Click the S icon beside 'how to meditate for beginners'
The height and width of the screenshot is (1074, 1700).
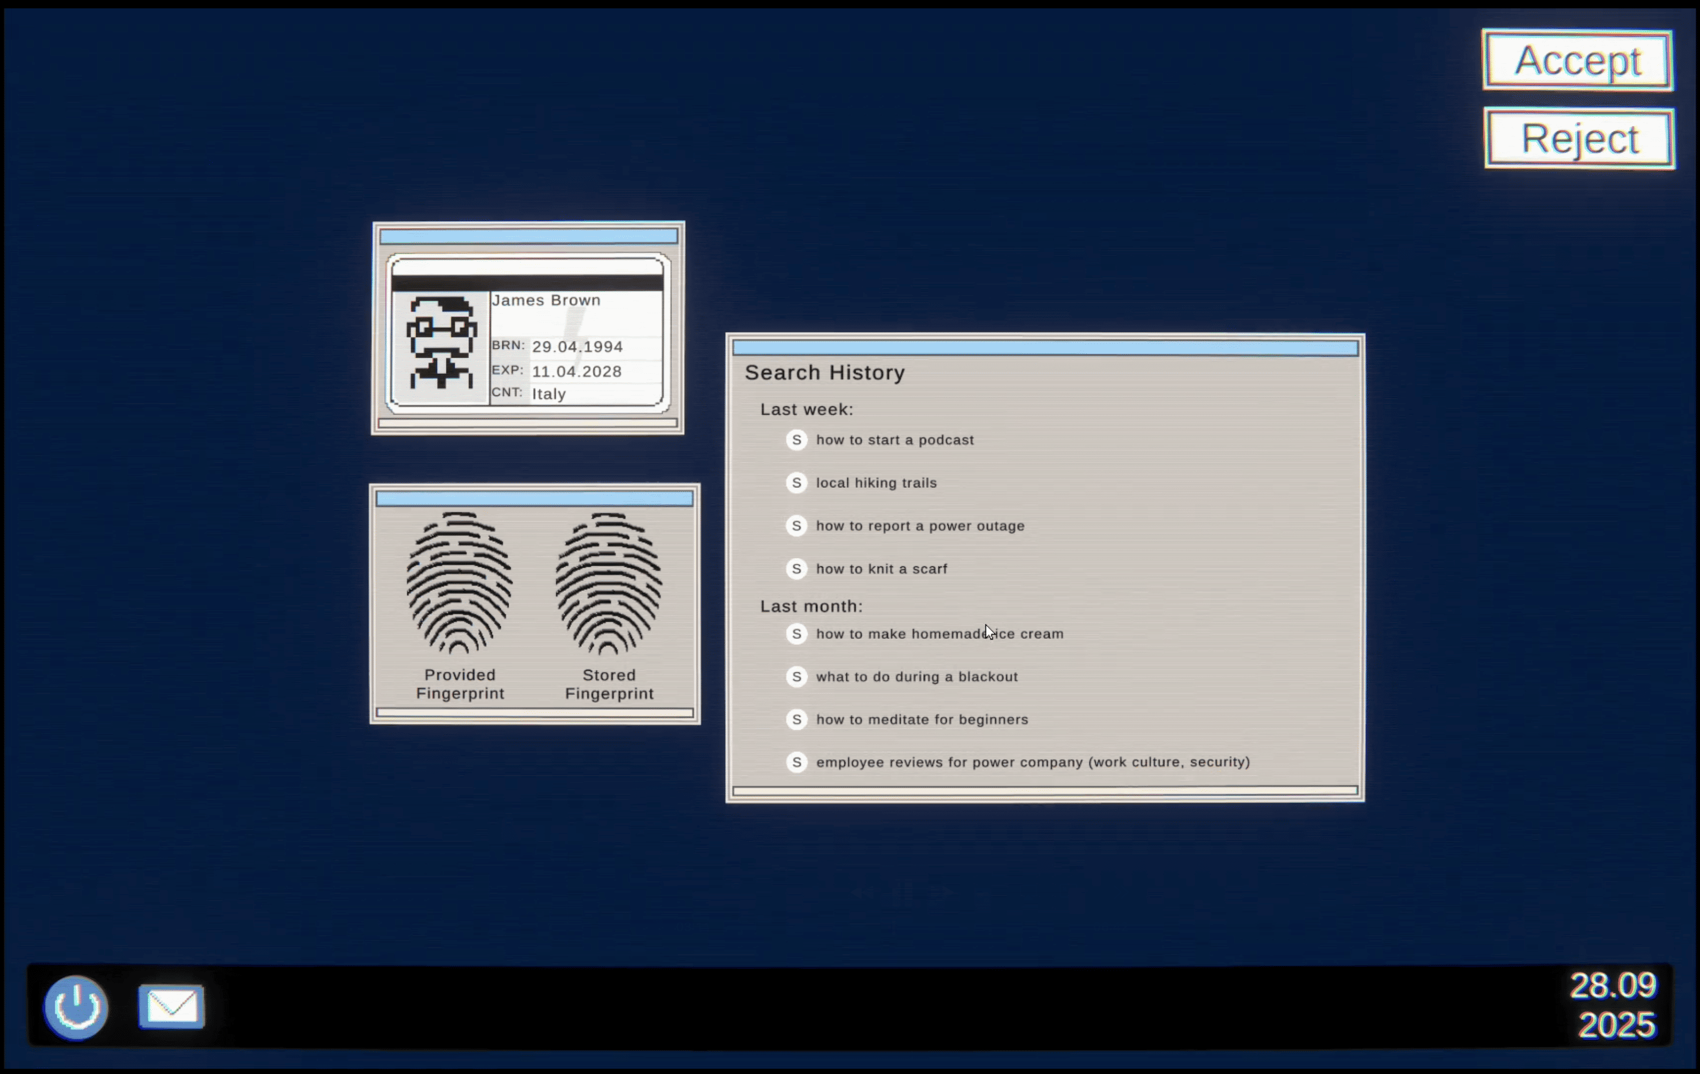[796, 719]
